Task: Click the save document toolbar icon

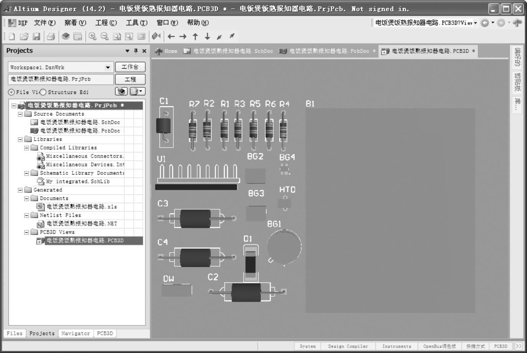Action: 36,36
